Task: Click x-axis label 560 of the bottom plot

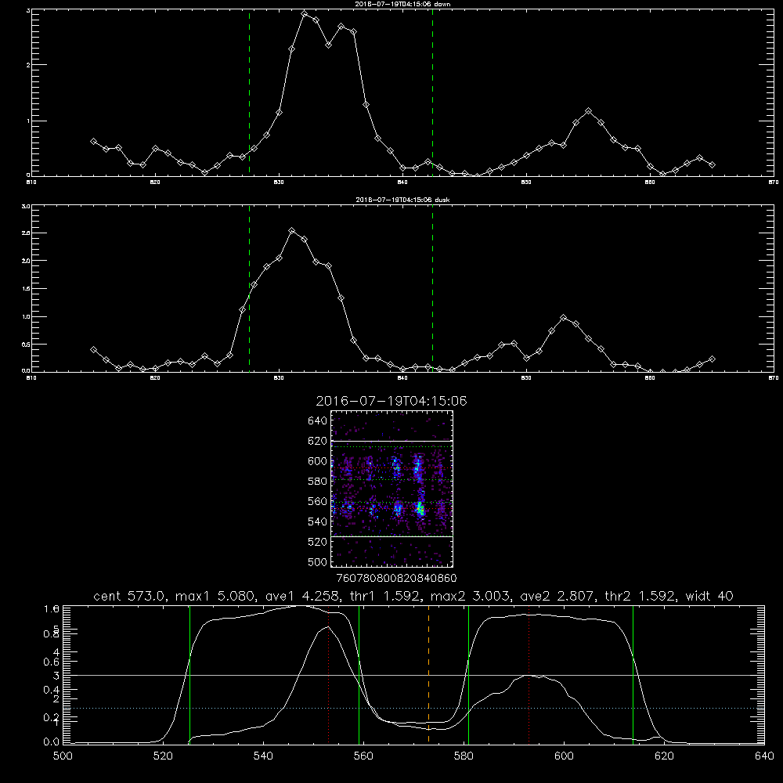Action: (363, 756)
